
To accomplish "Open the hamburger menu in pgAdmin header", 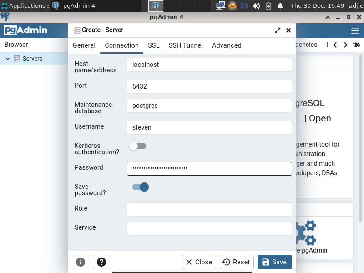I will (x=355, y=30).
